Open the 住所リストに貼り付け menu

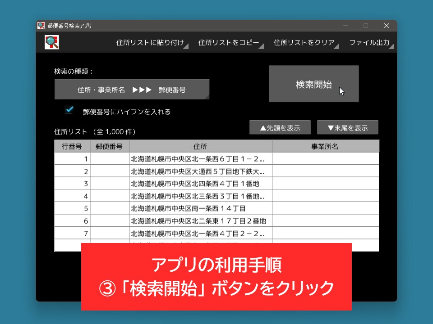152,43
